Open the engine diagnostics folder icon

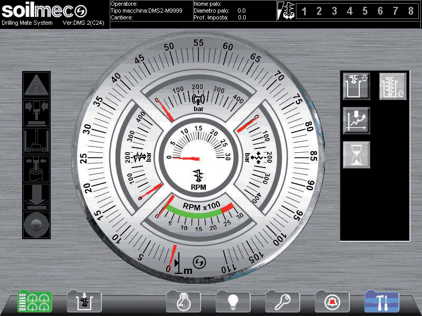pyautogui.click(x=184, y=302)
